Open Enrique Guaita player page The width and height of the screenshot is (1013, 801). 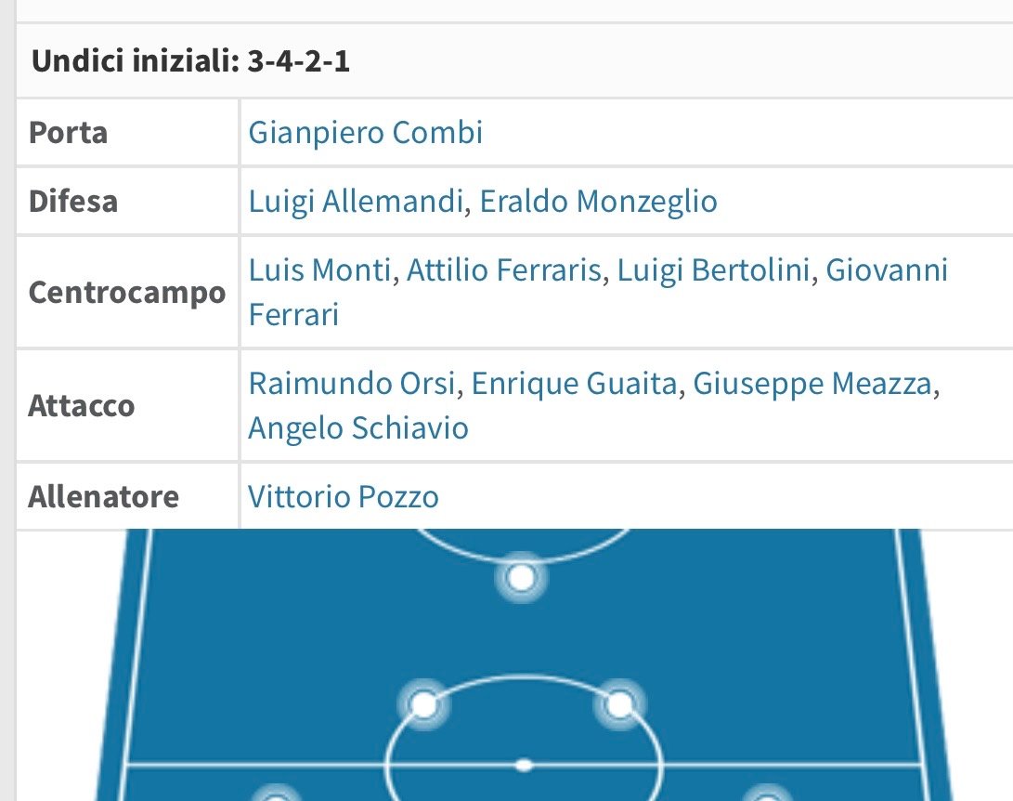click(x=574, y=384)
